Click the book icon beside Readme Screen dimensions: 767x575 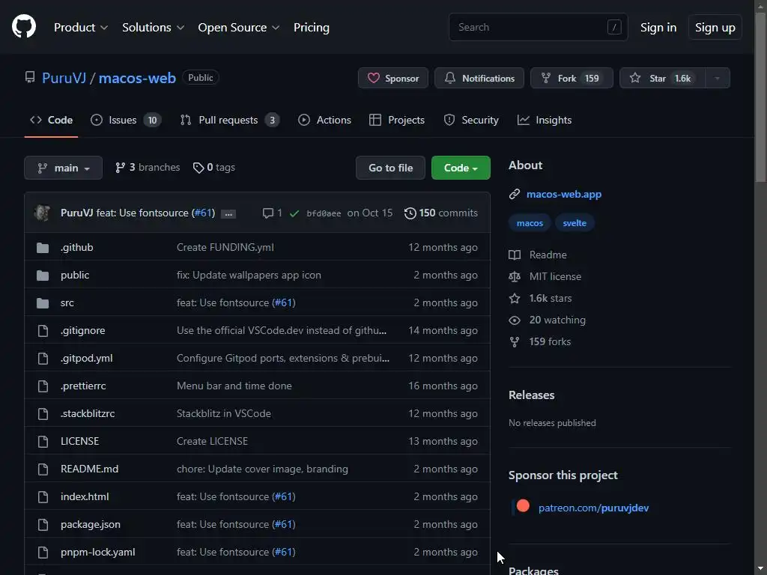(x=515, y=255)
